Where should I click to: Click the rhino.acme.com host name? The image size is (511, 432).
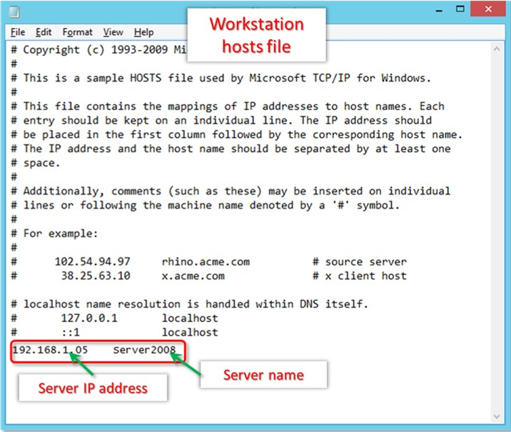(x=206, y=261)
